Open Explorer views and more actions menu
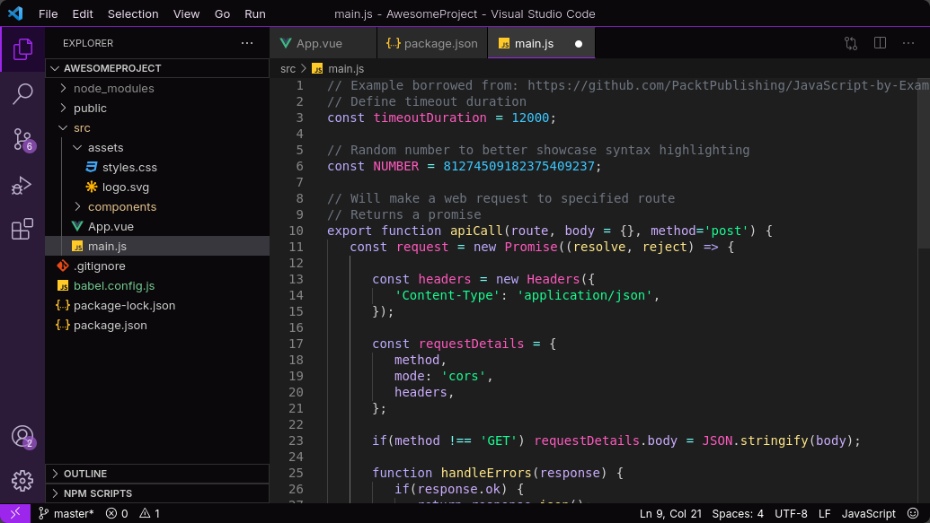This screenshot has width=930, height=523. tap(247, 43)
